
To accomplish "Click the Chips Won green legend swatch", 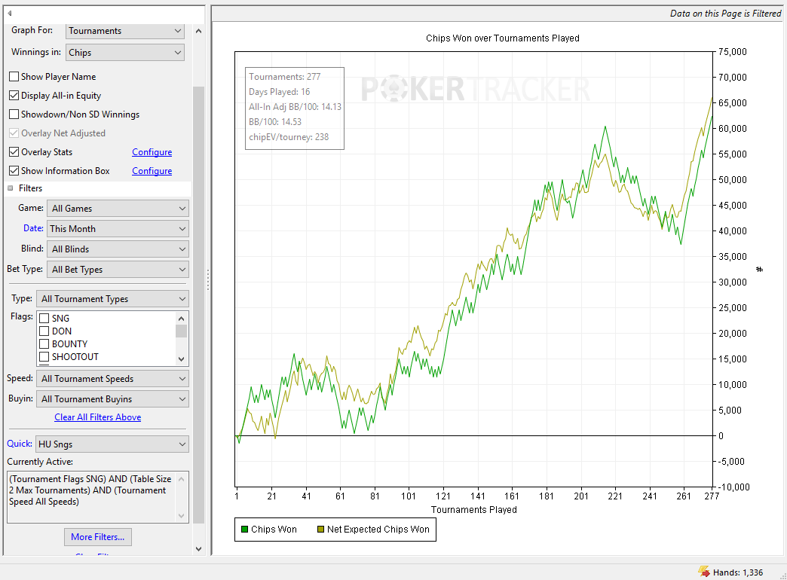I will click(244, 530).
